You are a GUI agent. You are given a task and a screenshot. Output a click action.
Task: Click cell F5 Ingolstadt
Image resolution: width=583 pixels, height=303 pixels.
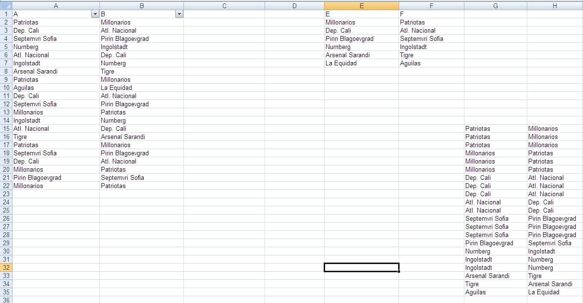pyautogui.click(x=431, y=47)
